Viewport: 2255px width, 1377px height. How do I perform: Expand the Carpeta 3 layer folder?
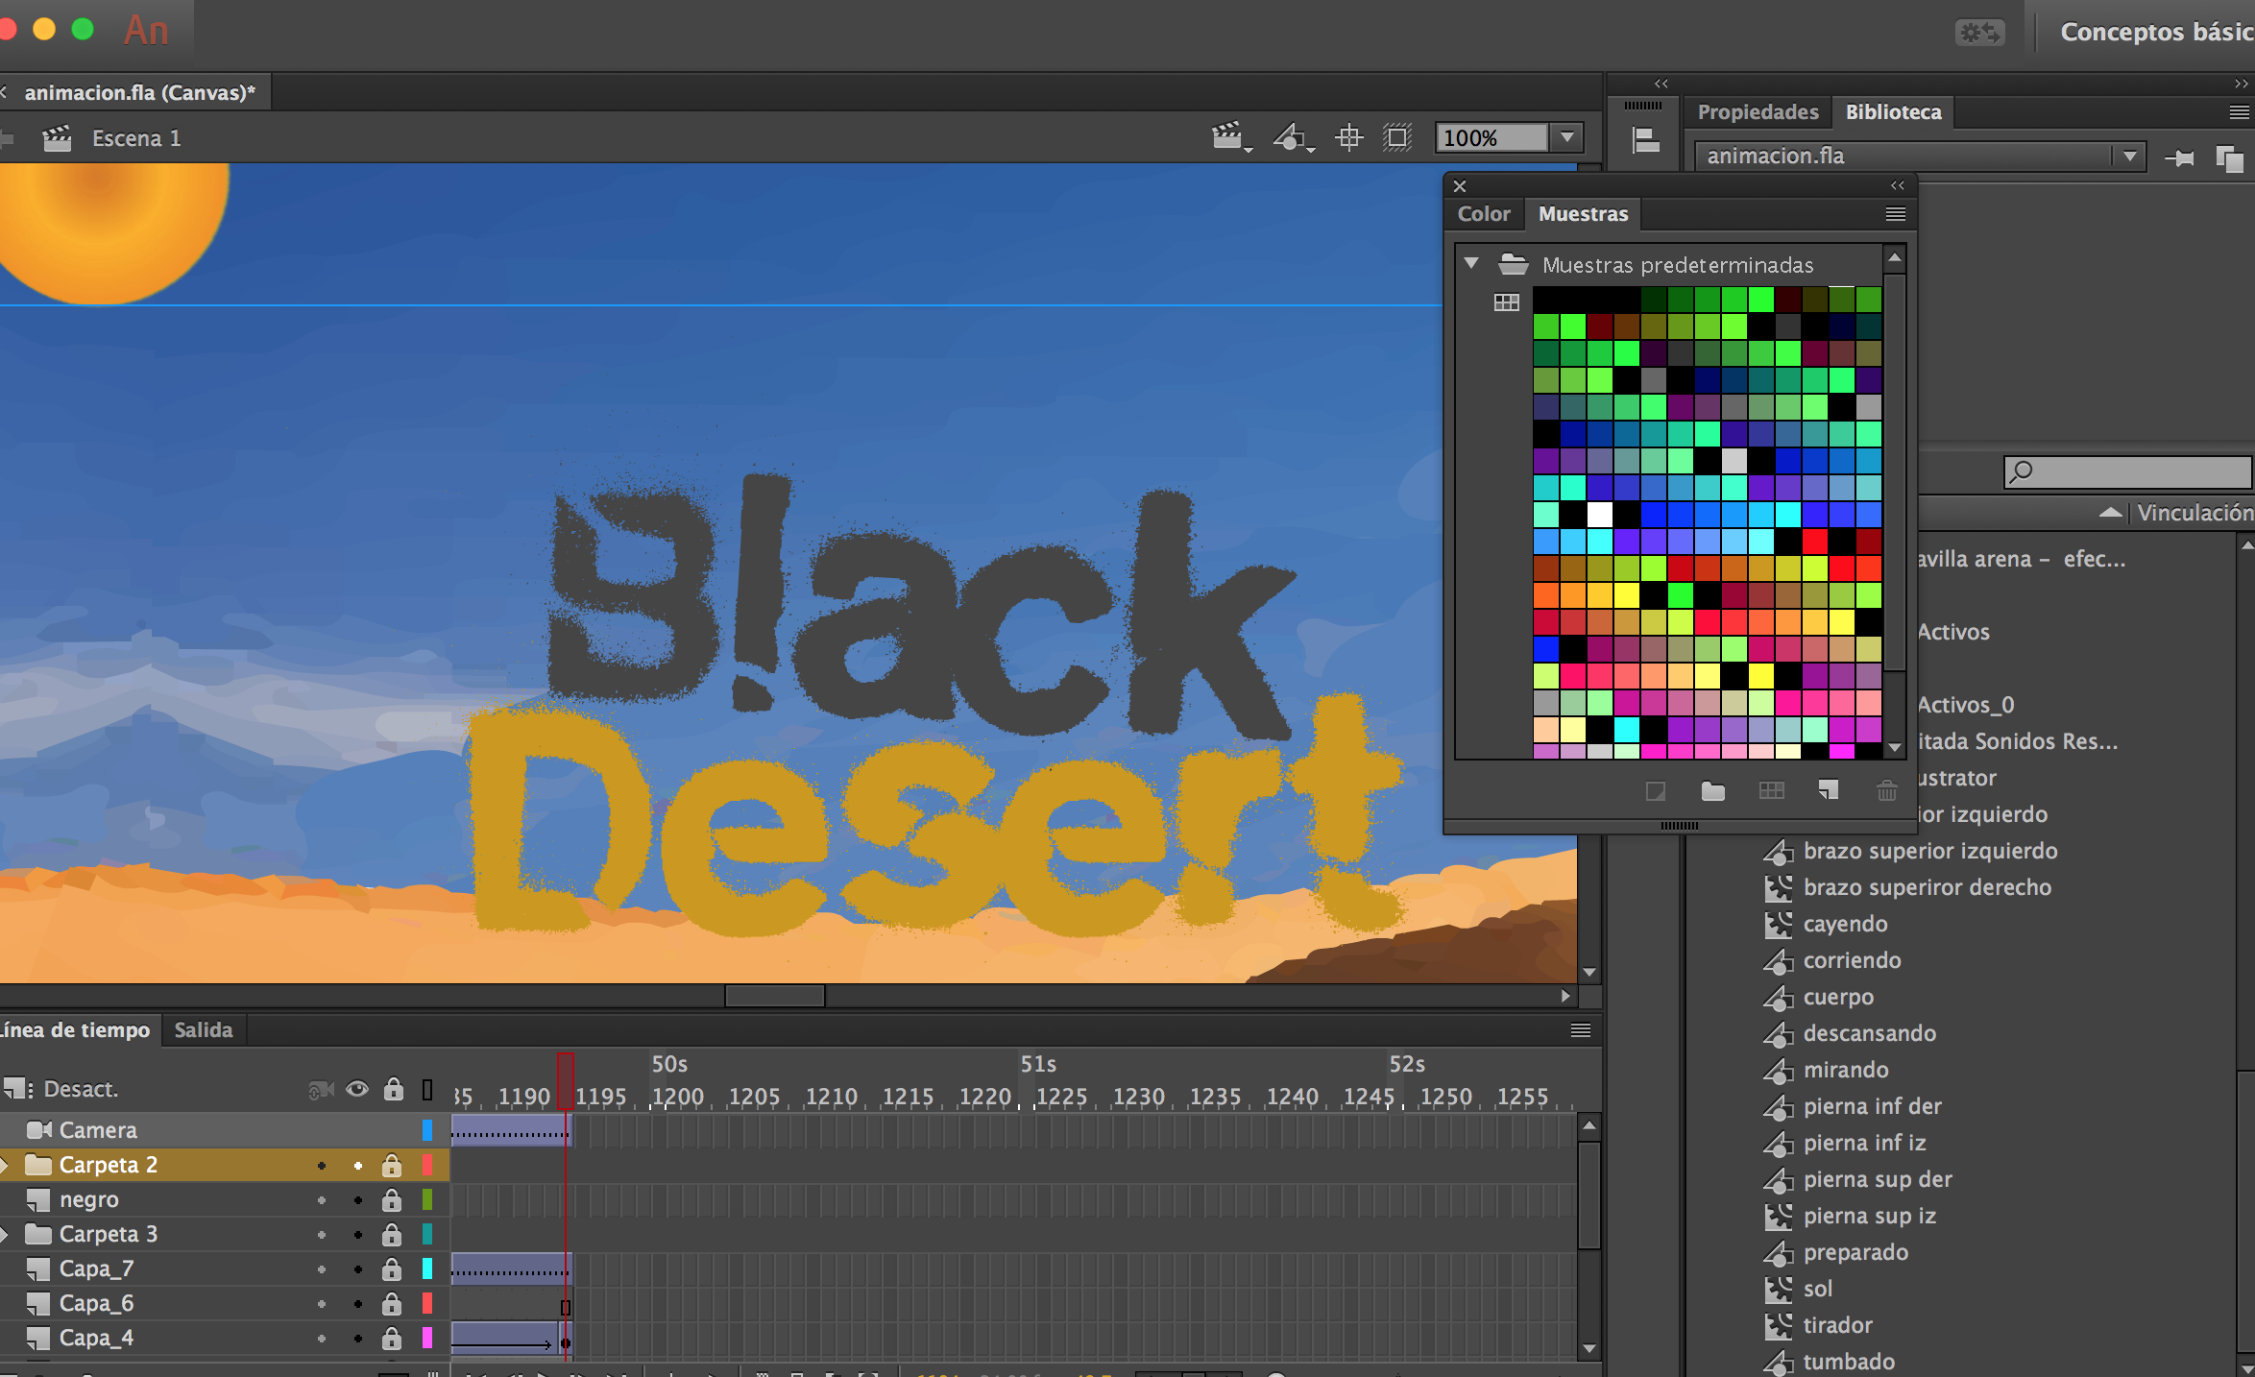tap(5, 1234)
